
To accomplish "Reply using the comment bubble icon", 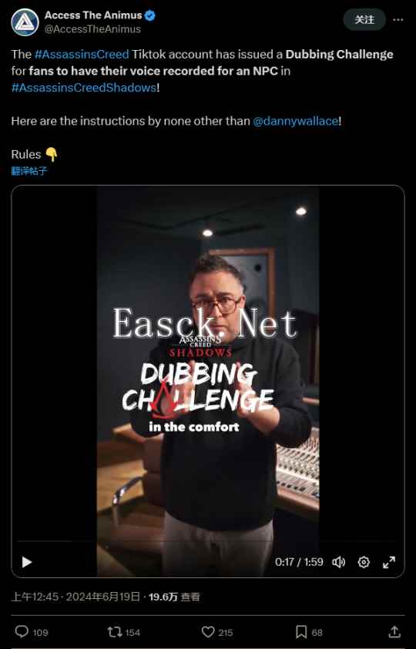I will click(x=22, y=631).
